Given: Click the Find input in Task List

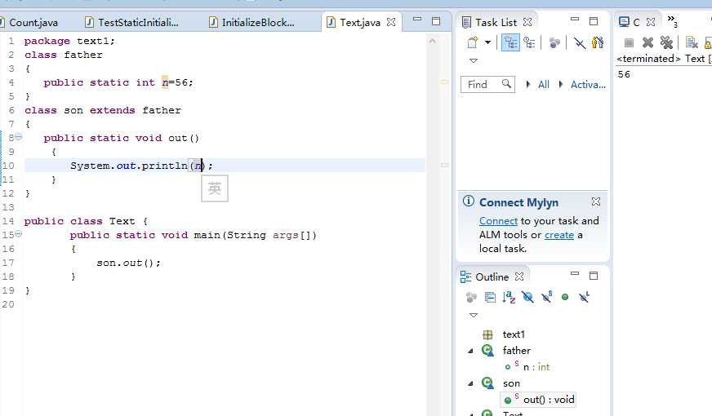Looking at the screenshot, I should [x=487, y=84].
